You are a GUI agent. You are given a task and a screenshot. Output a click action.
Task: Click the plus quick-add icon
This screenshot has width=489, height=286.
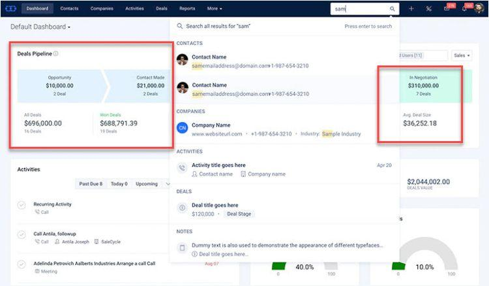click(411, 8)
